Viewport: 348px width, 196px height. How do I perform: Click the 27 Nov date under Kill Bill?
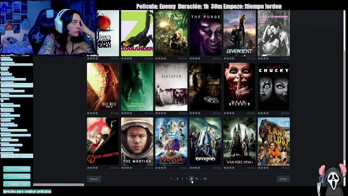pos(115,113)
